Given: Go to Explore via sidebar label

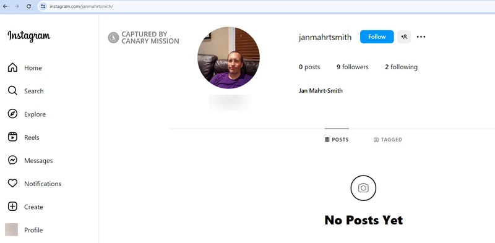Looking at the screenshot, I should click(x=35, y=114).
